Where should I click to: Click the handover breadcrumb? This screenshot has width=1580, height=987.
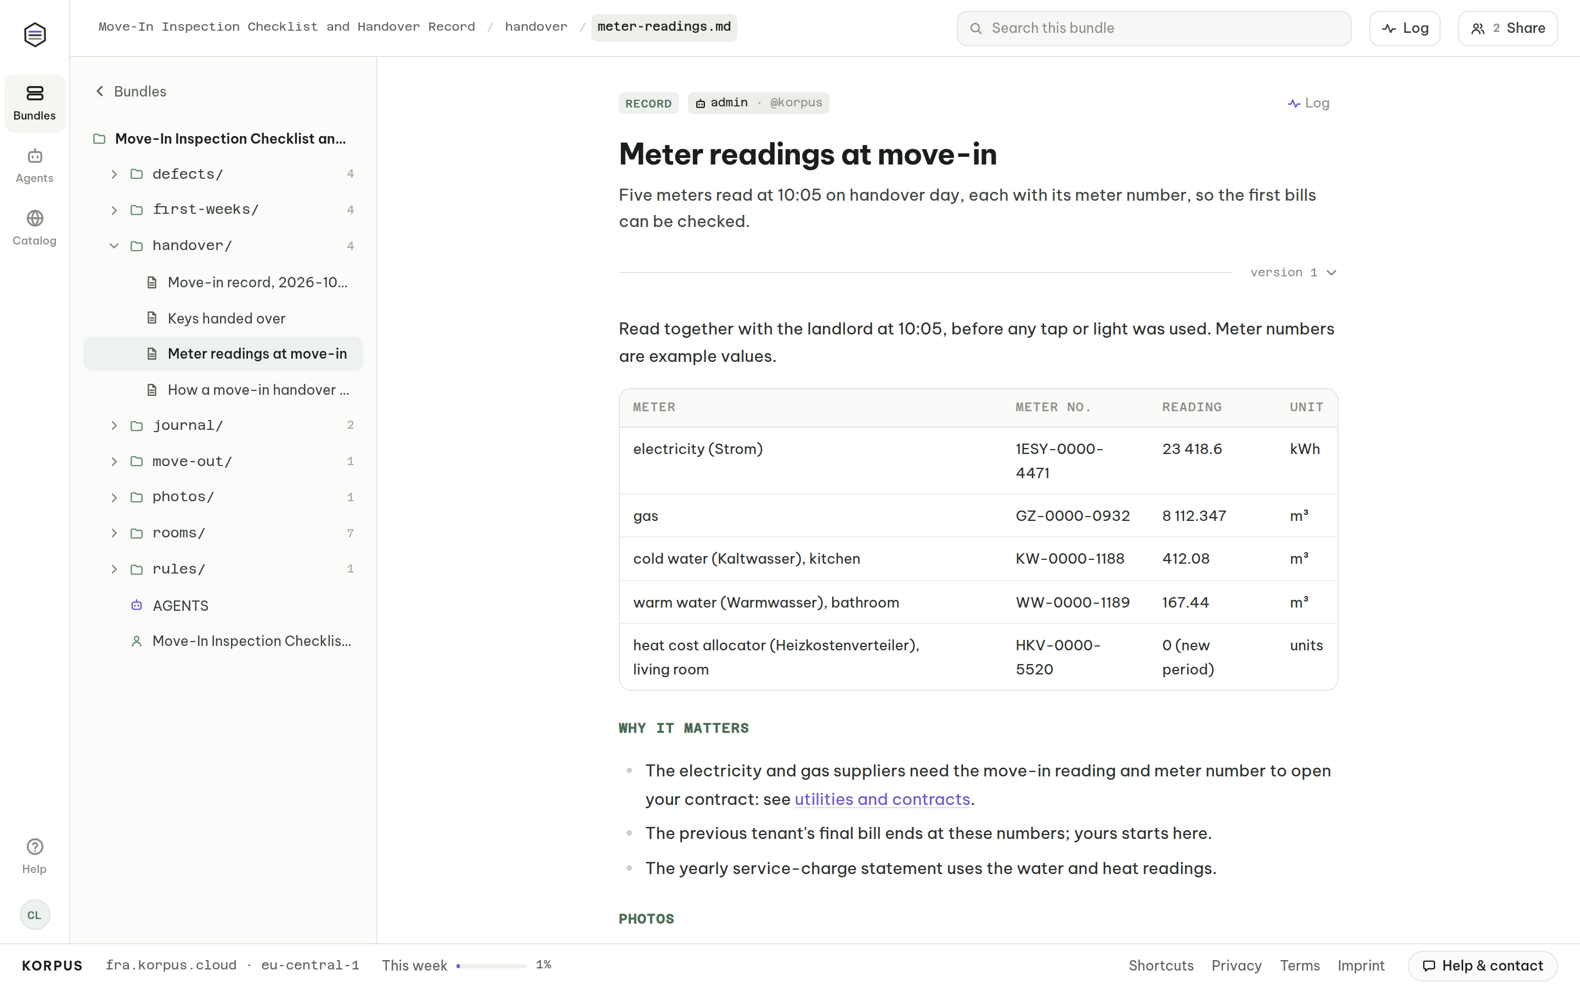[536, 27]
